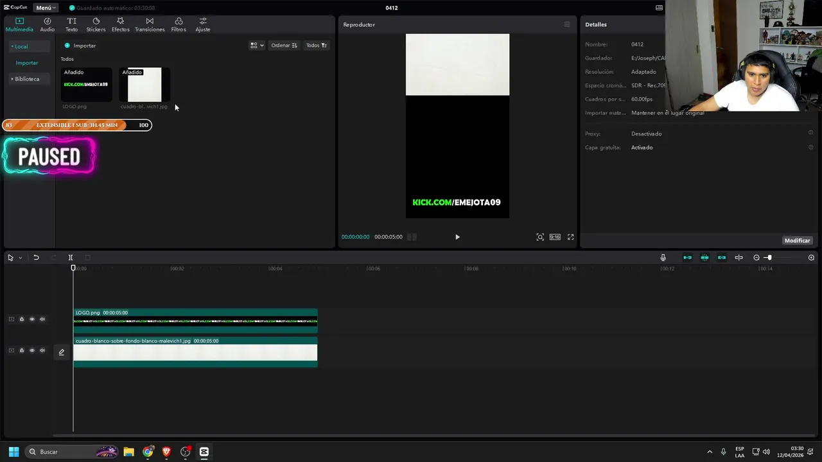Zoom out the timeline

[x=756, y=257]
